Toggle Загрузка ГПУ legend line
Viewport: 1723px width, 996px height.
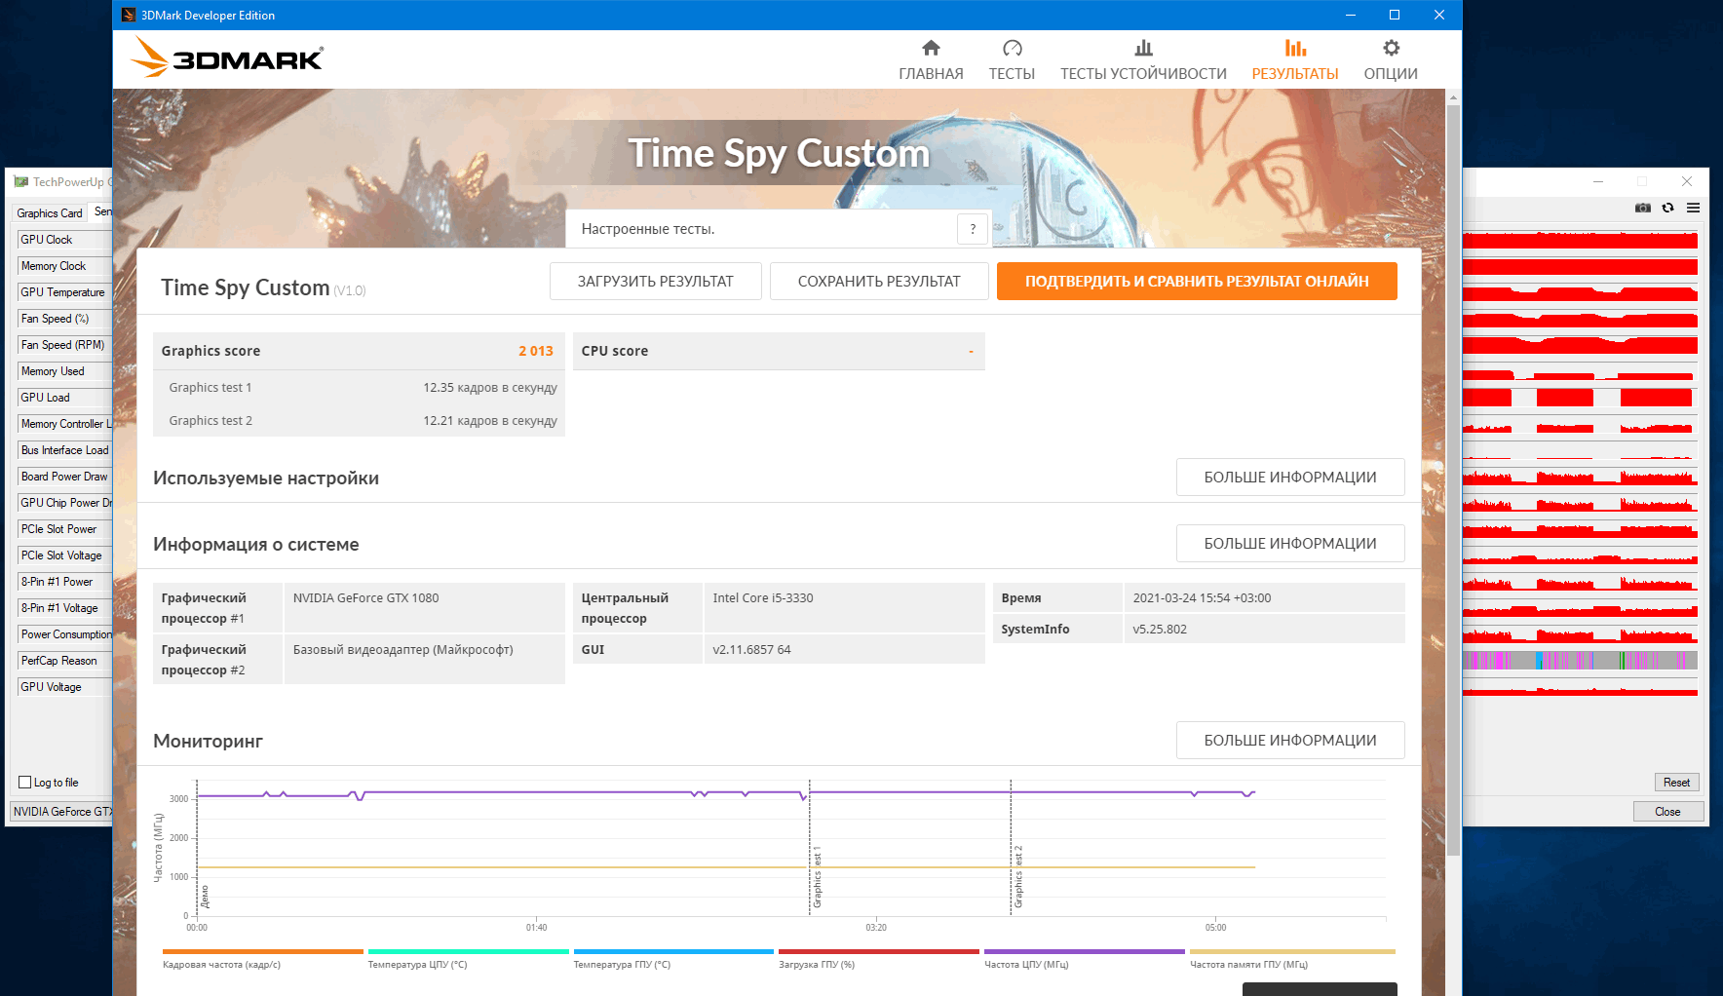click(878, 958)
